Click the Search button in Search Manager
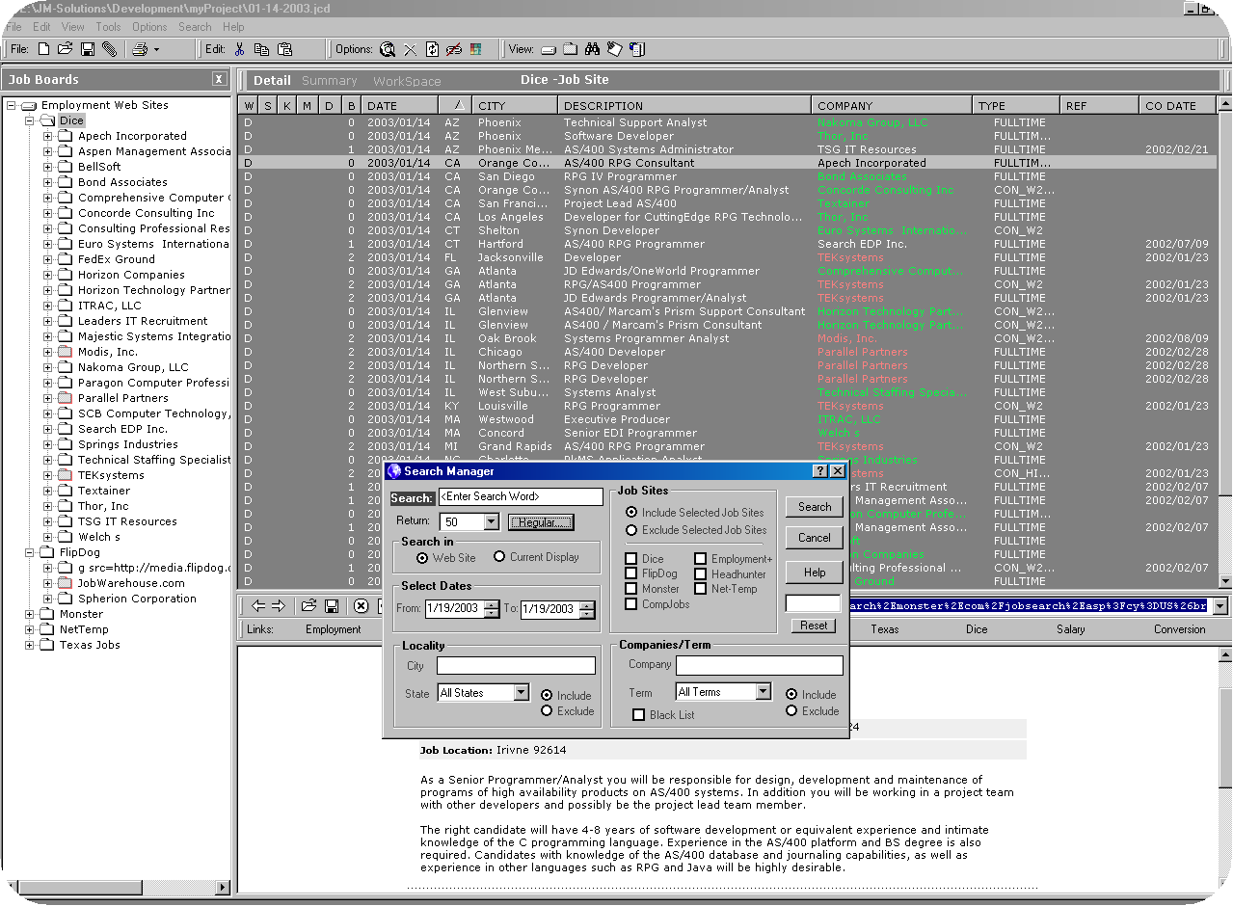Screen dimensions: 1233x906 point(814,507)
